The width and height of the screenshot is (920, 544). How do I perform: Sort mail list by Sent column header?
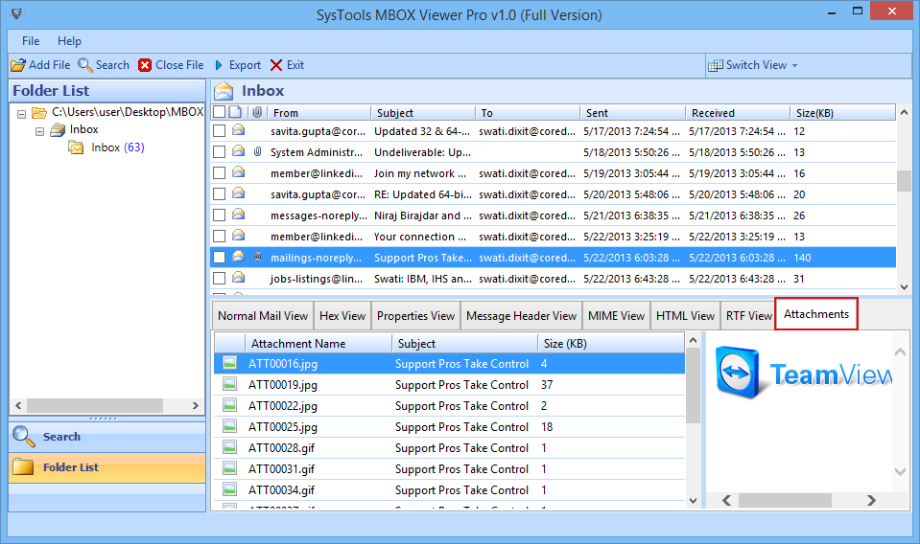[632, 112]
